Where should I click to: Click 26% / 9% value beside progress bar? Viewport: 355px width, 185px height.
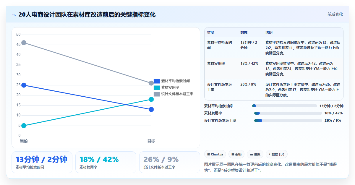(x=333, y=121)
